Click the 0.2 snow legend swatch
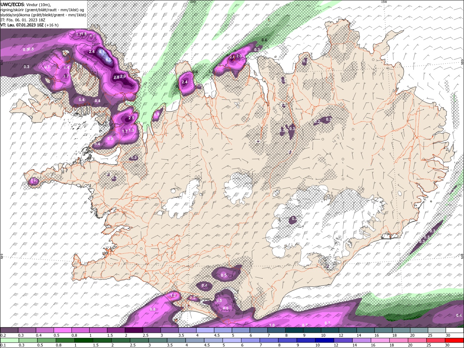Screen dimensions: 464x348 click(x=9, y=330)
